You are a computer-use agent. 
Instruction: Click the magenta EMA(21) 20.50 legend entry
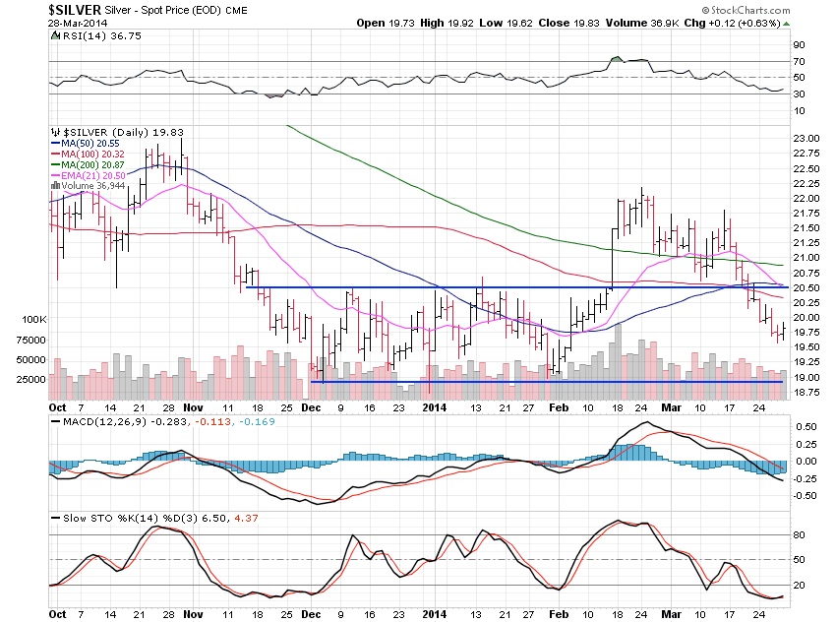[89, 175]
